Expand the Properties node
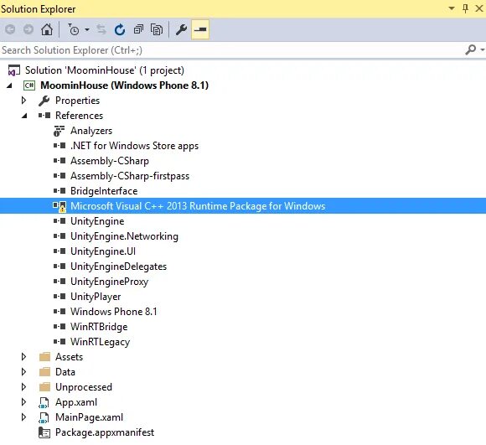 (23, 101)
